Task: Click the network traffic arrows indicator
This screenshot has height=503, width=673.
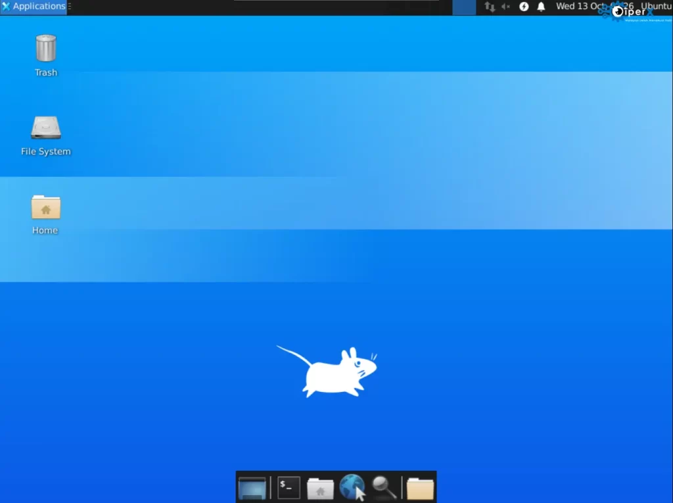Action: pos(489,7)
